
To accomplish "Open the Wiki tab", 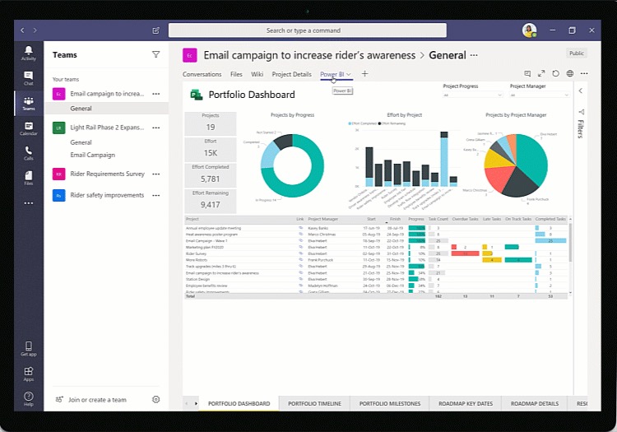I will pos(257,74).
